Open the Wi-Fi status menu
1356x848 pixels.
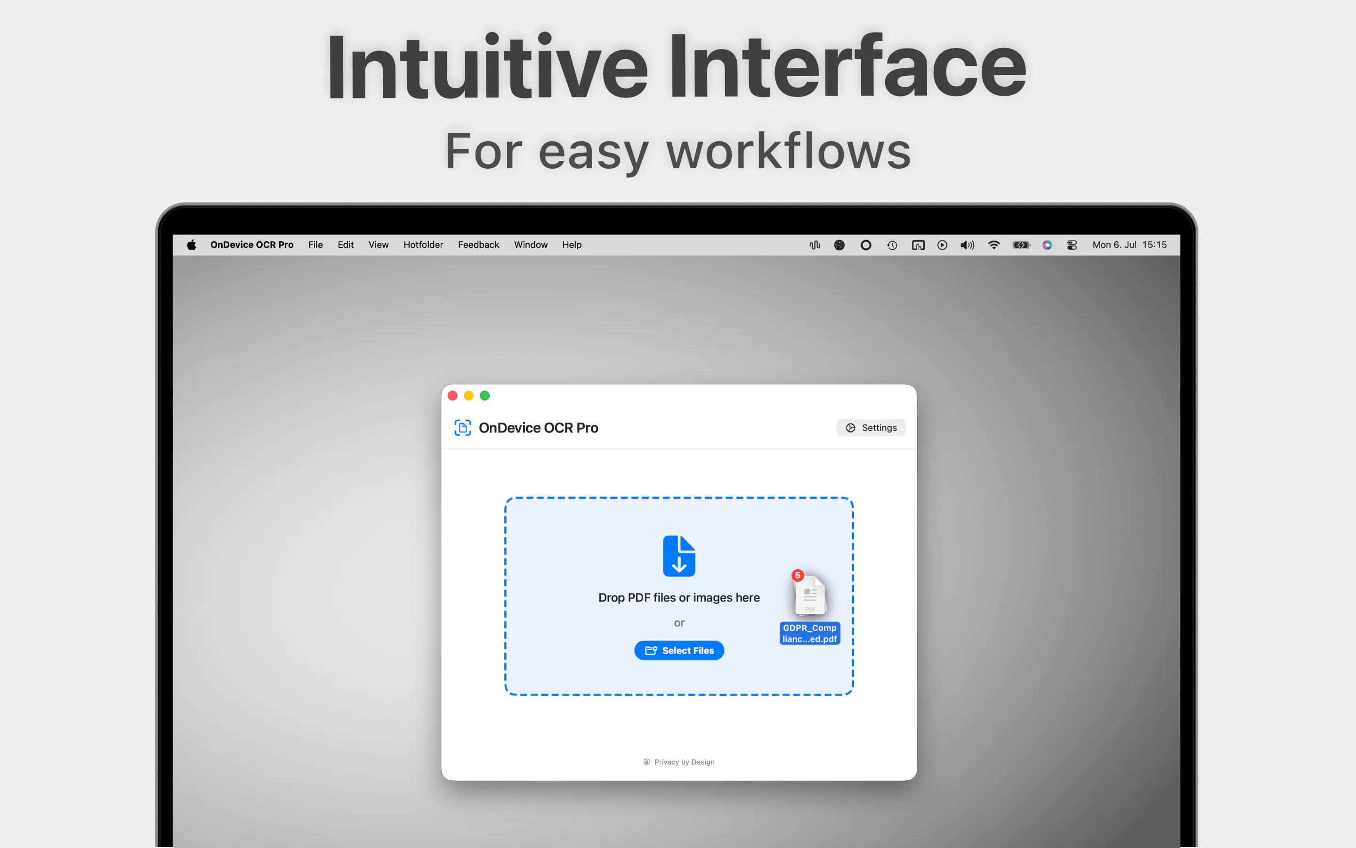click(x=993, y=245)
